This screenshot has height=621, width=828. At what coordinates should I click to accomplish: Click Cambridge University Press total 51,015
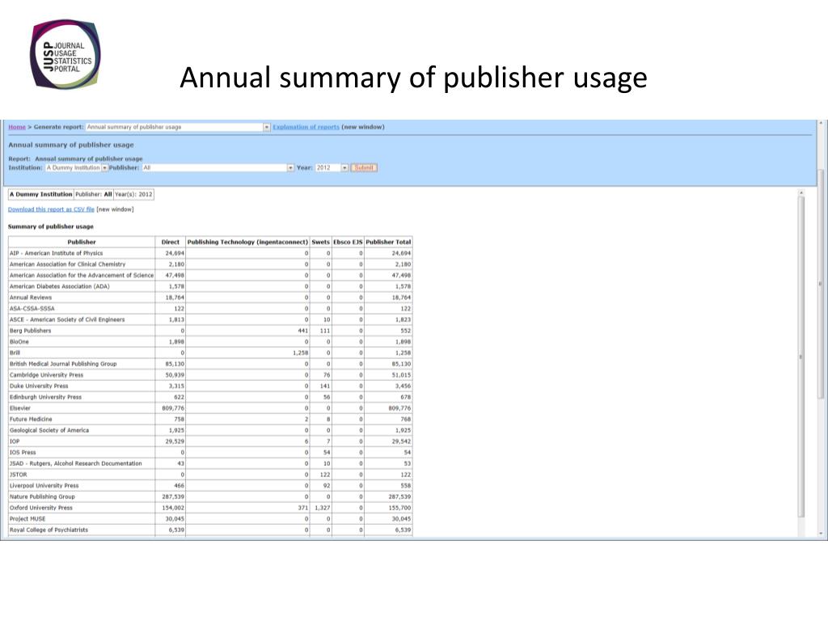(x=401, y=375)
